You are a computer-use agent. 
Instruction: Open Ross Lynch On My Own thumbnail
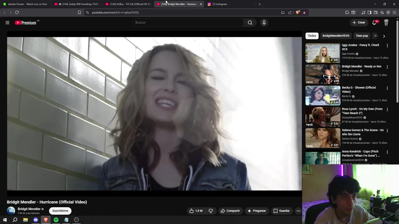(x=323, y=117)
